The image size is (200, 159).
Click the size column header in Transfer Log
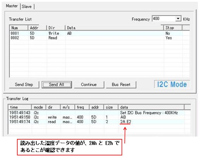click(x=111, y=107)
